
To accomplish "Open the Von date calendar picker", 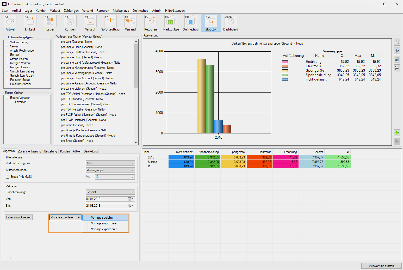I will tap(131, 199).
